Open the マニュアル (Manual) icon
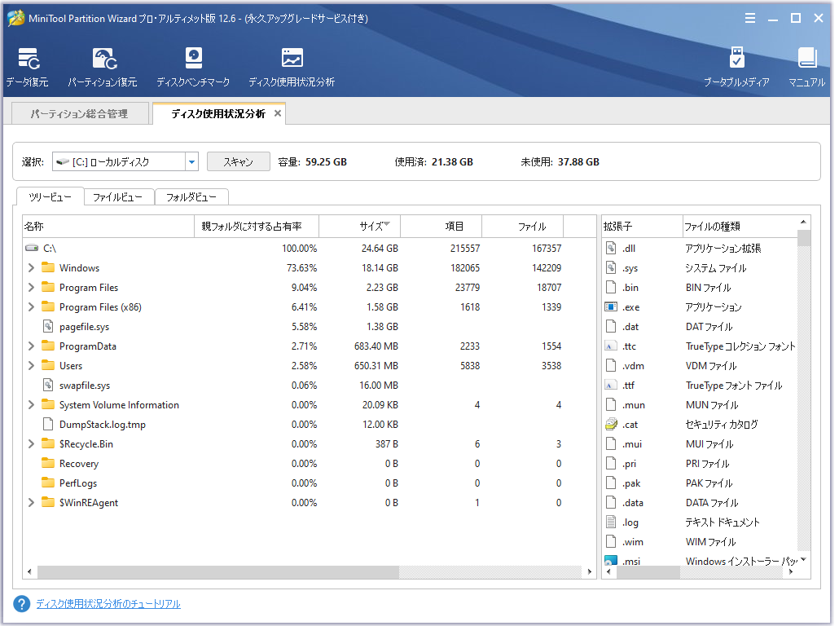This screenshot has width=839, height=626. click(x=807, y=58)
